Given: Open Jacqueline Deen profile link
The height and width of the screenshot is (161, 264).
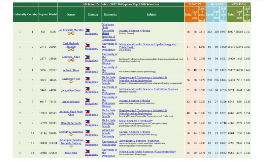Looking at the screenshot, I should 71,90.
